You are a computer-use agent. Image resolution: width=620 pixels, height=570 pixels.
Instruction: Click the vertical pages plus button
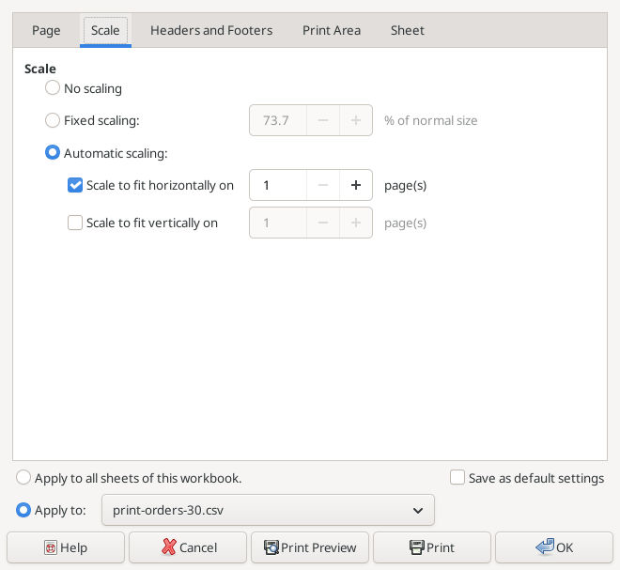(x=356, y=223)
